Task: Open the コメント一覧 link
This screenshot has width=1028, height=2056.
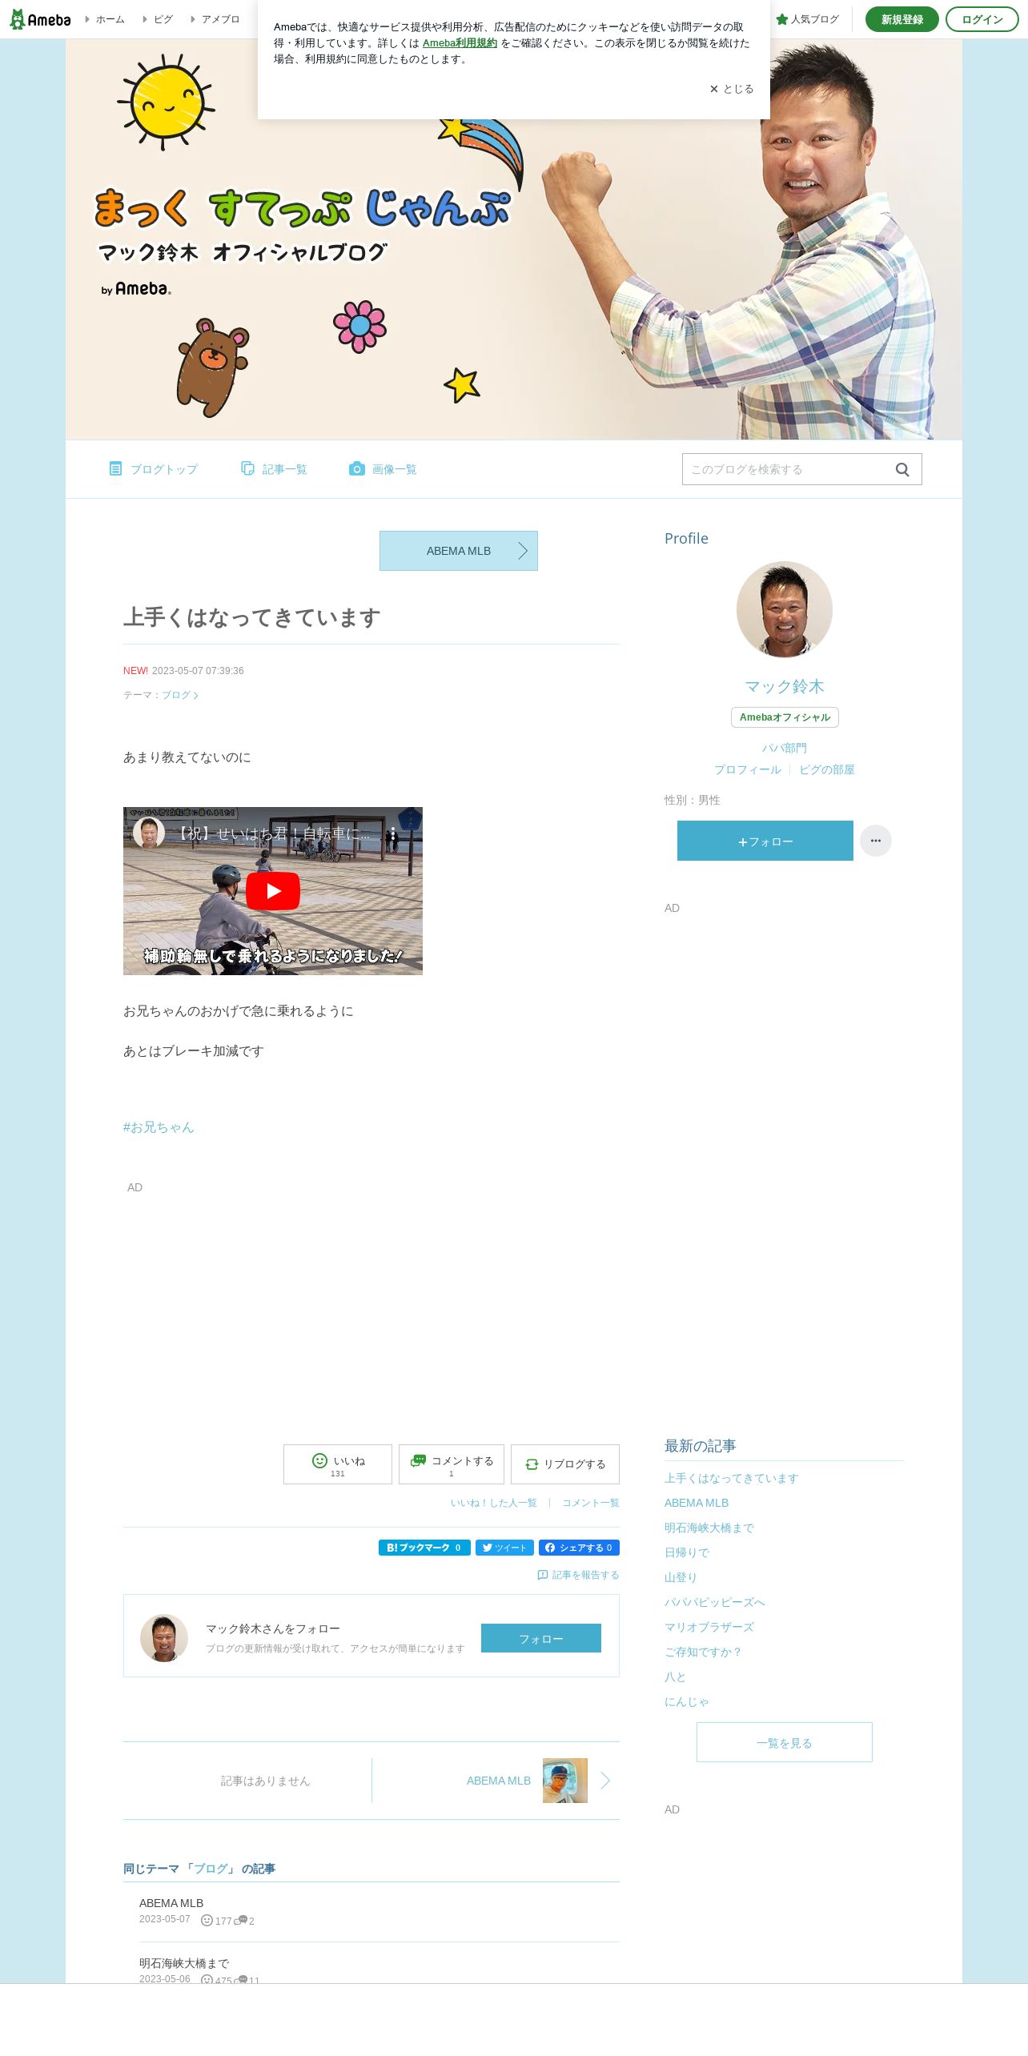Action: [x=591, y=1503]
